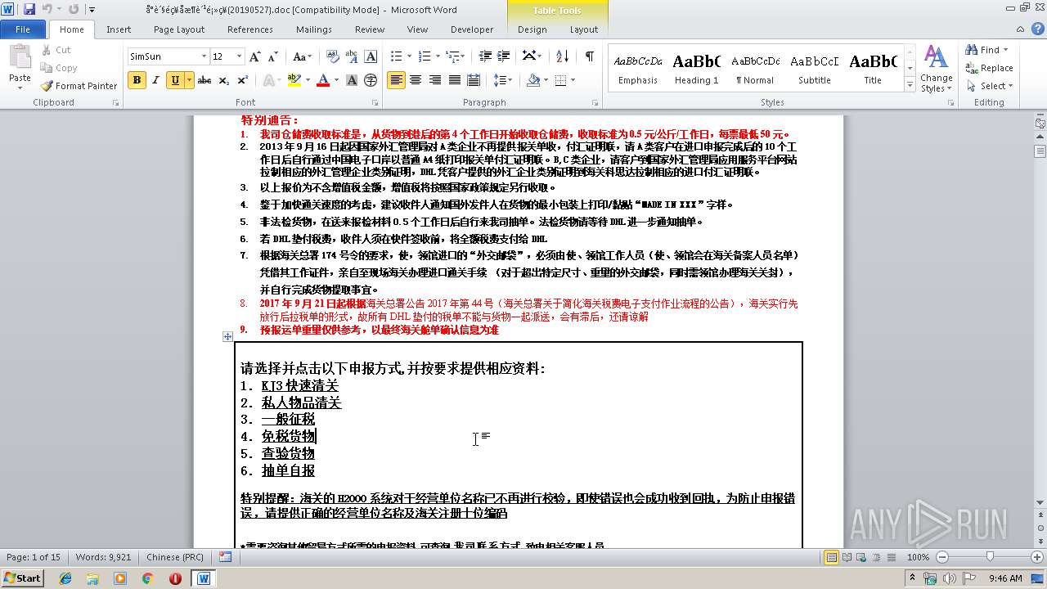Toggle Underline formatting
1047x589 pixels.
point(174,80)
